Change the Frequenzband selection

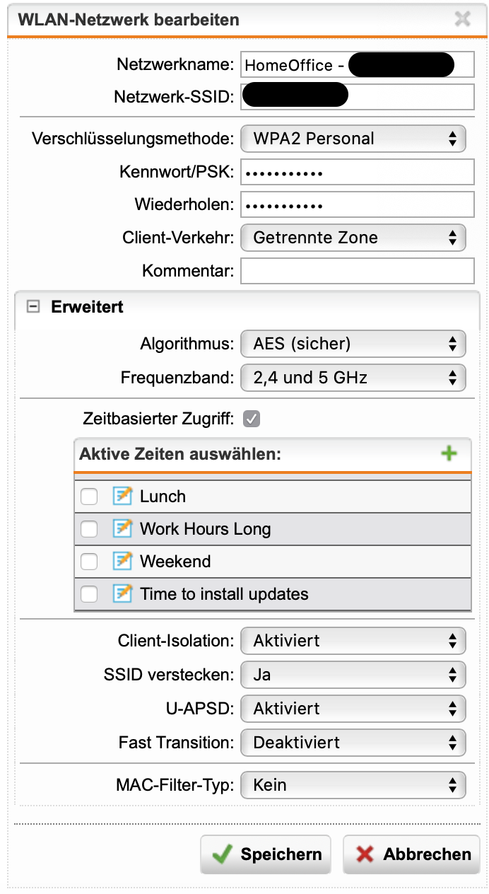click(x=353, y=378)
